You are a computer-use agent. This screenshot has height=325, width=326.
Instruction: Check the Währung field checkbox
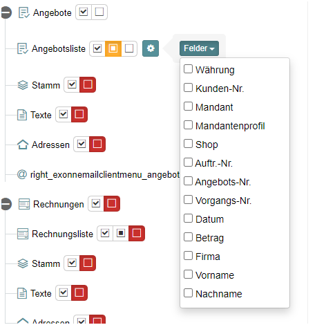pos(188,69)
